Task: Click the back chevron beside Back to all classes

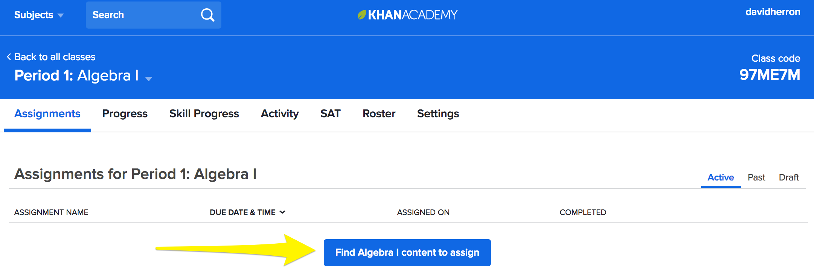Action: tap(9, 57)
